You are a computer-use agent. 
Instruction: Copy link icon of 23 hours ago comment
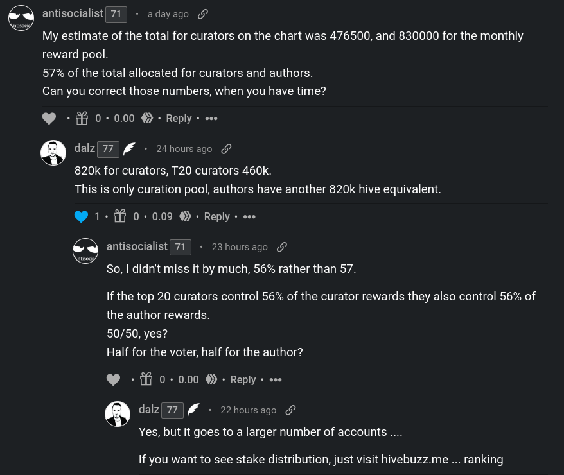281,247
